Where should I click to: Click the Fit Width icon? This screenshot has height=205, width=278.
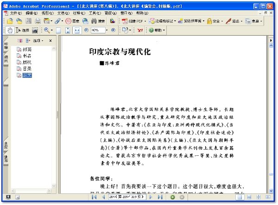pos(77,30)
